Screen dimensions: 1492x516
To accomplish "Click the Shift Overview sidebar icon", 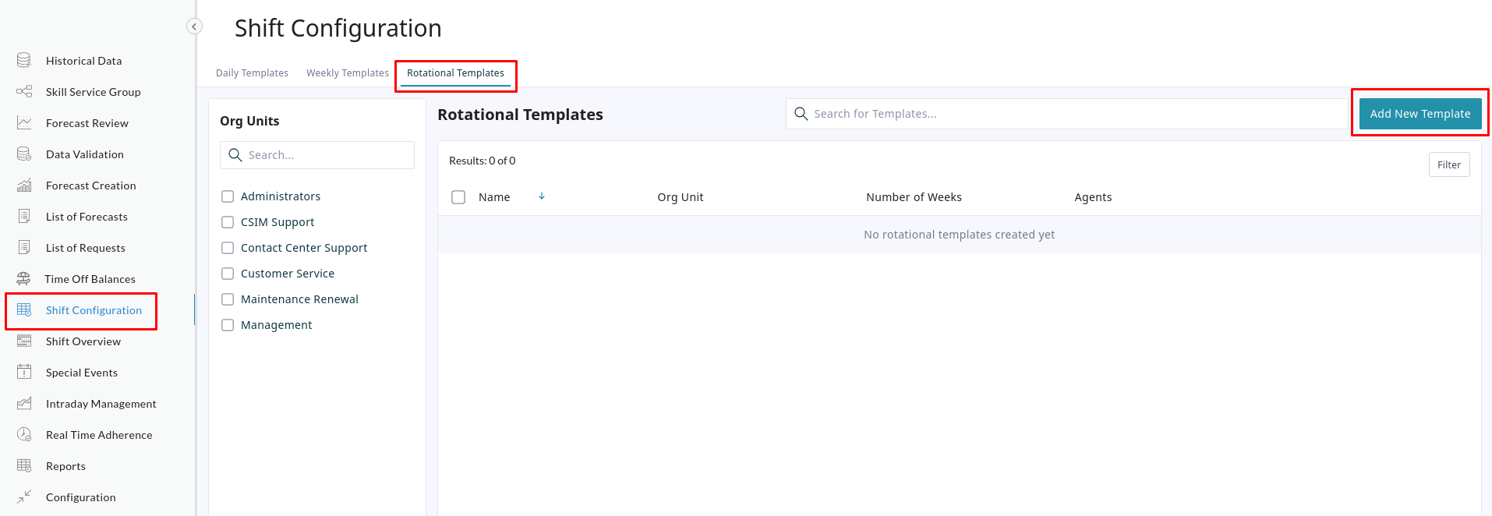I will [24, 341].
